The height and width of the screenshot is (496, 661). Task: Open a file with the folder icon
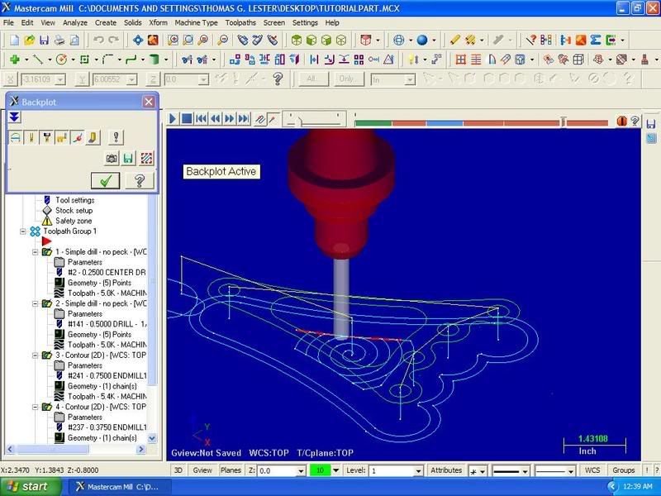29,40
